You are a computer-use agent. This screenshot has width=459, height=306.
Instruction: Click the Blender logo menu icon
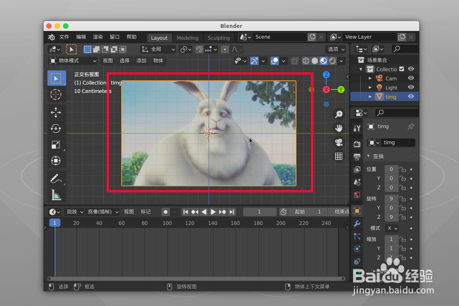[x=52, y=37]
